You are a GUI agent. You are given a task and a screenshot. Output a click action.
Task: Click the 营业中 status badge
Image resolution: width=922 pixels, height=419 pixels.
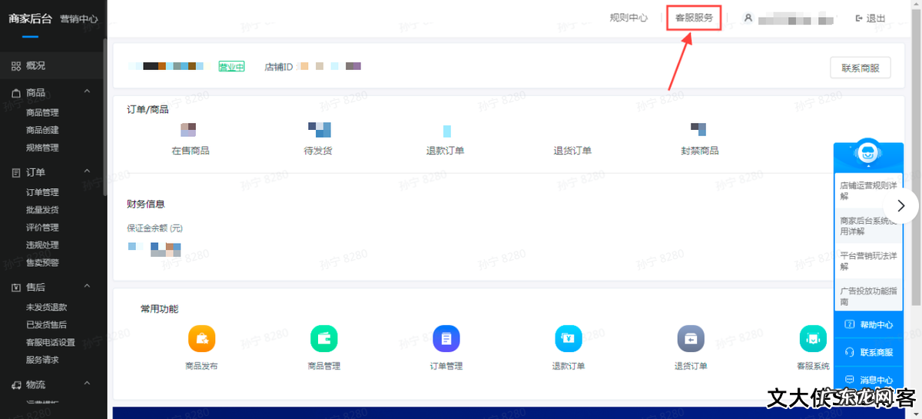click(x=231, y=67)
